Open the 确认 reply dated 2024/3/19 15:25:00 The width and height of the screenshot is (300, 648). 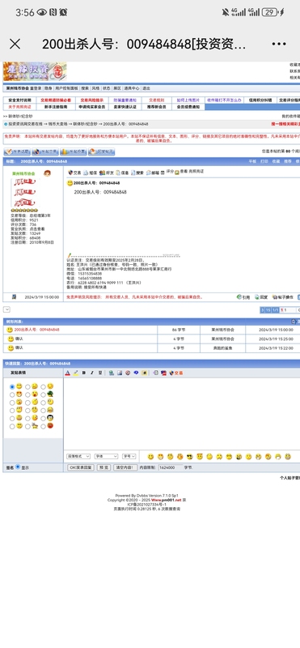point(19,339)
